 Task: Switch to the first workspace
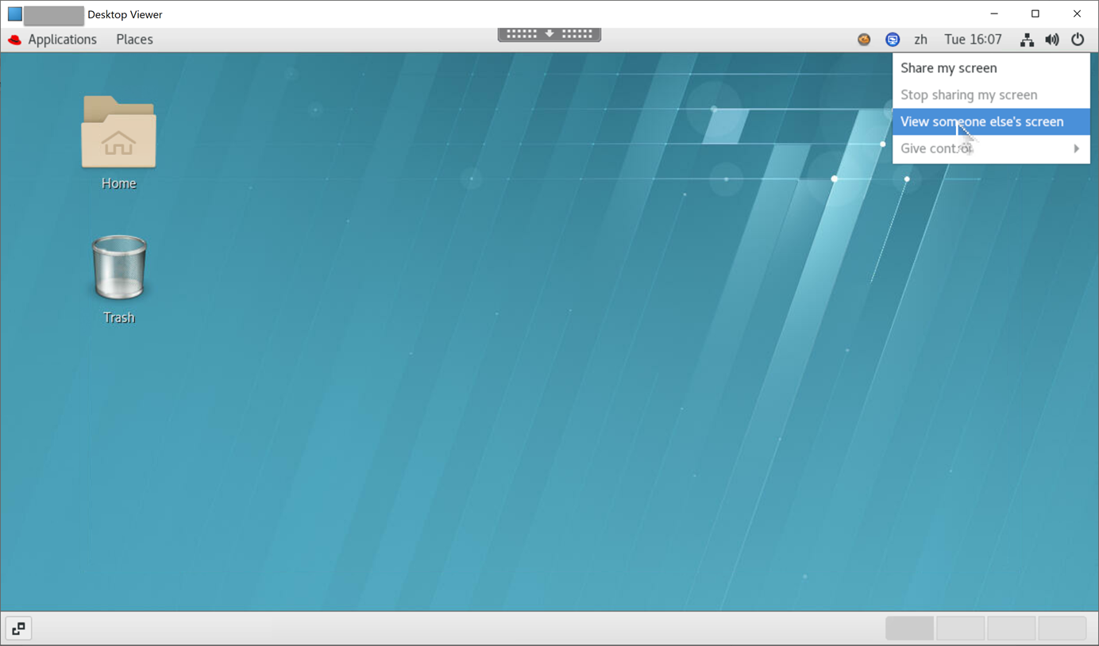[x=910, y=629]
